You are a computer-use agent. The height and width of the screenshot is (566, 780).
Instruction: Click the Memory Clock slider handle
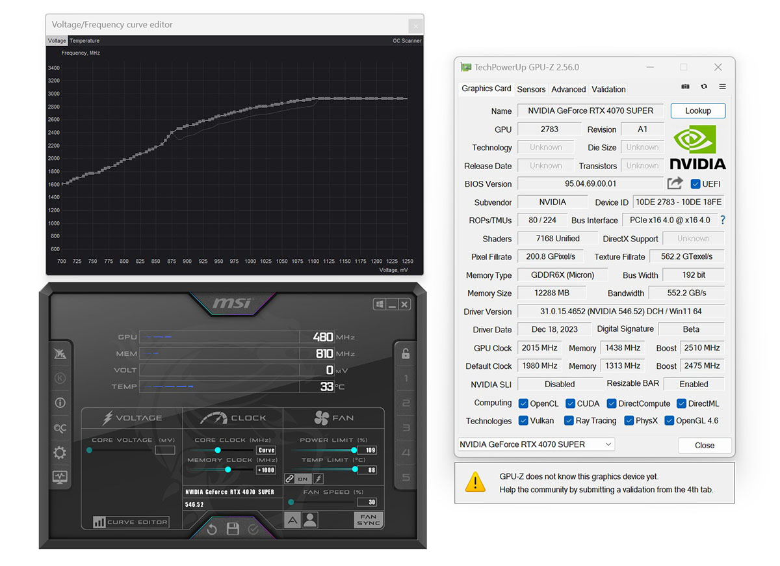228,469
